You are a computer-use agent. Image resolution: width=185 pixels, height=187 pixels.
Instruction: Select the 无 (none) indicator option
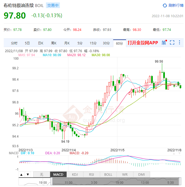(42, 175)
